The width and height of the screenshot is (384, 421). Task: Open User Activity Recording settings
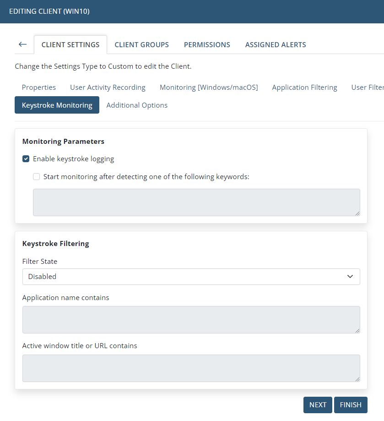(x=108, y=87)
